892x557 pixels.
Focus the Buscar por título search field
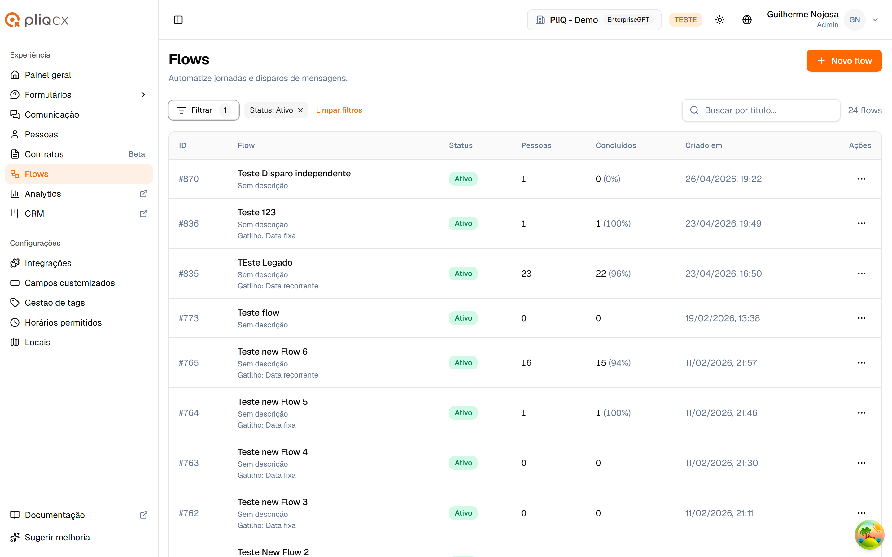tap(761, 110)
